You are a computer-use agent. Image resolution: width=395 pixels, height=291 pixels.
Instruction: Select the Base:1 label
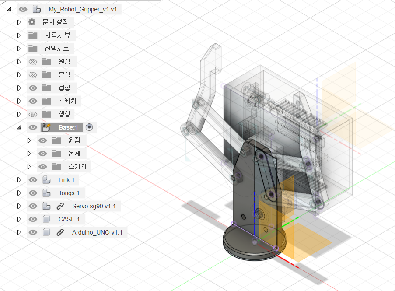pos(68,127)
